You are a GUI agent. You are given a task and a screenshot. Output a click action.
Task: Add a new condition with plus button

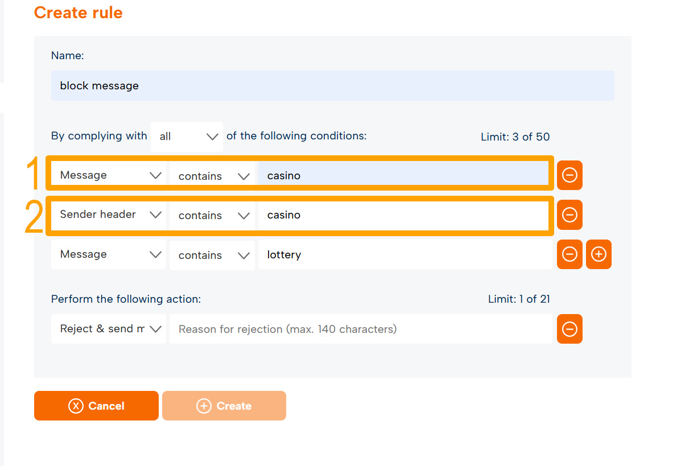[599, 254]
